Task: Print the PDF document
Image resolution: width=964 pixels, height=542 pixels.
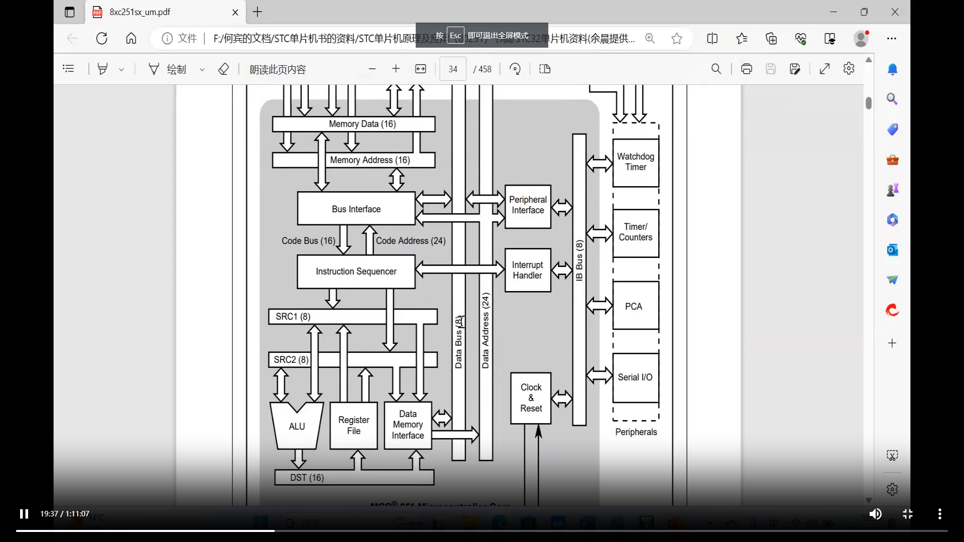Action: (747, 69)
